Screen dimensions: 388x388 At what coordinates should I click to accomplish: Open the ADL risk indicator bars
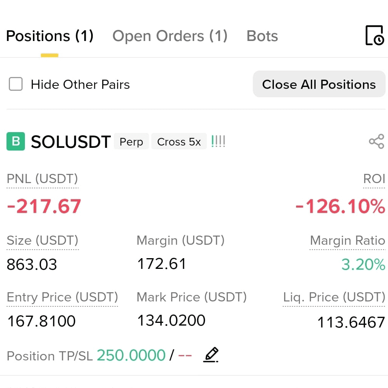click(218, 141)
